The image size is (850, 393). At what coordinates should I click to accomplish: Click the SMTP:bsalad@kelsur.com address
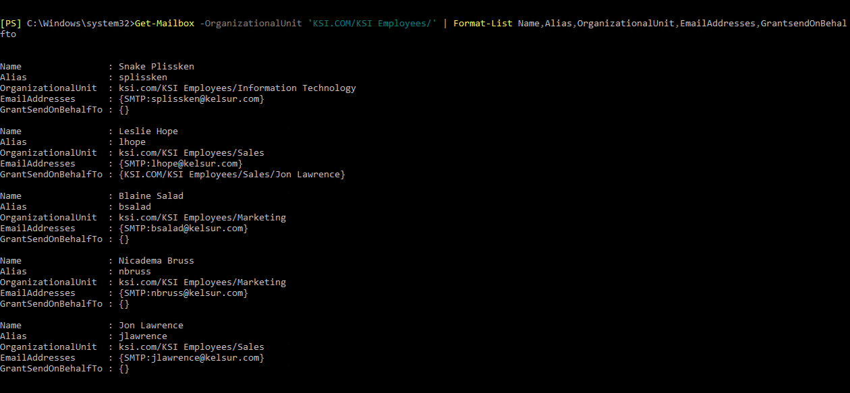coord(183,229)
